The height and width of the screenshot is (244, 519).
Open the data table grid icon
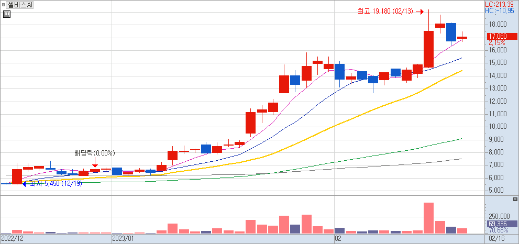(7, 14)
